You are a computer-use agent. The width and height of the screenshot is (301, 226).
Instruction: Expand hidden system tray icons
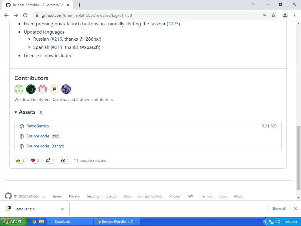265,222
